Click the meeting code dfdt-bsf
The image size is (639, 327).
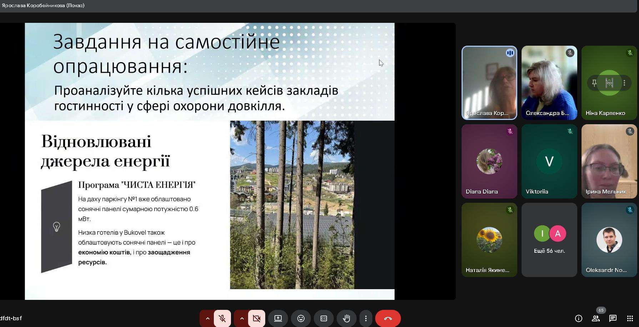coord(11,318)
